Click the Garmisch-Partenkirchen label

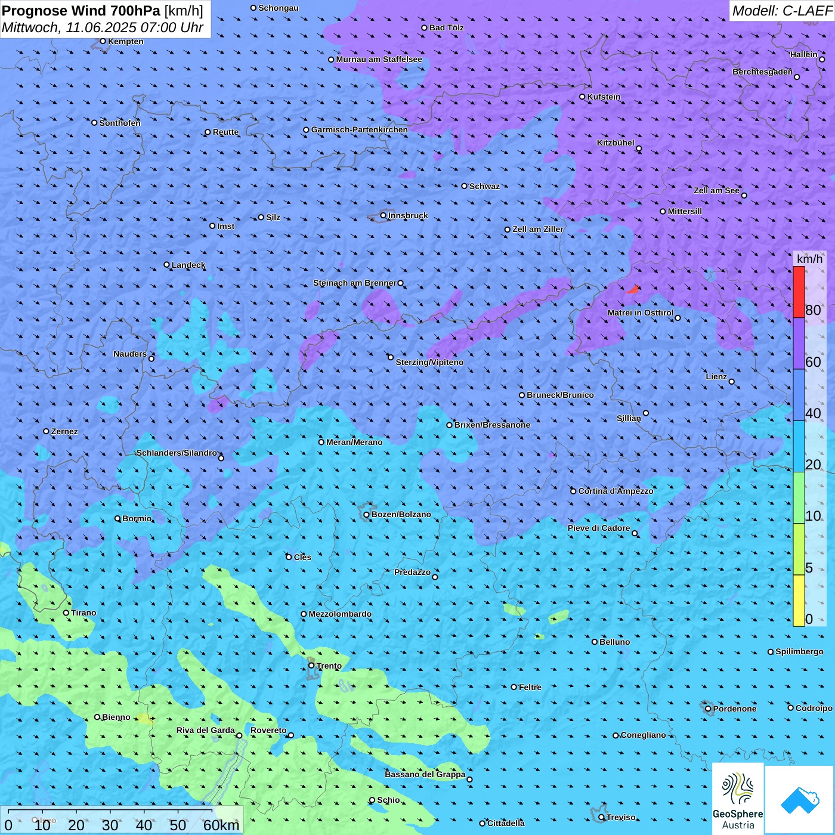click(x=360, y=129)
